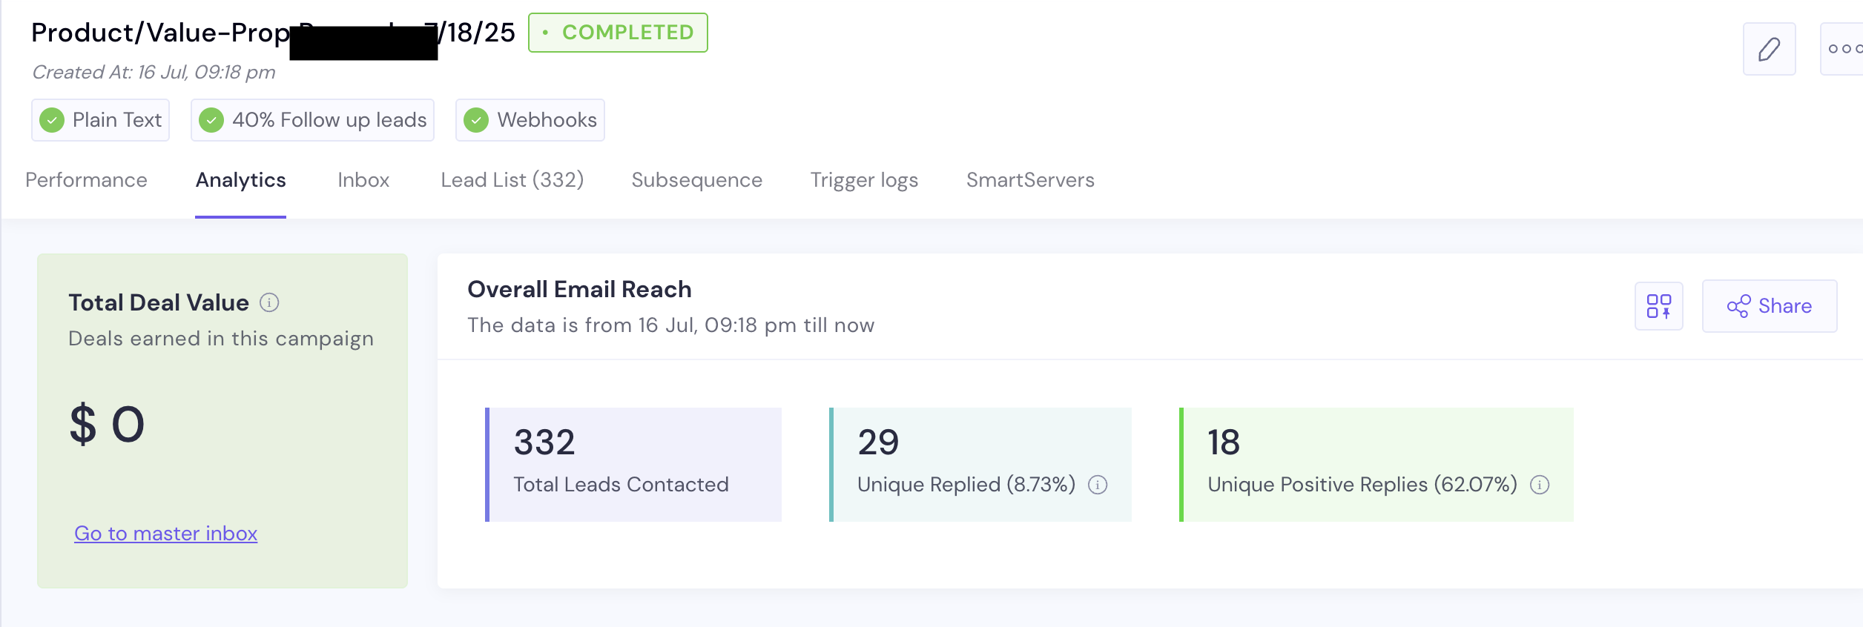The height and width of the screenshot is (627, 1863).
Task: Click the Share button
Action: (x=1769, y=306)
